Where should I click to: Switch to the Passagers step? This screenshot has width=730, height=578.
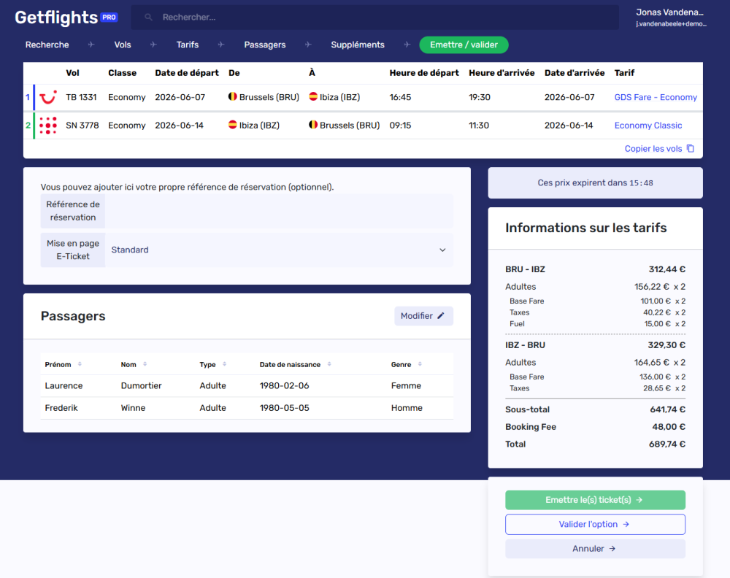point(264,45)
